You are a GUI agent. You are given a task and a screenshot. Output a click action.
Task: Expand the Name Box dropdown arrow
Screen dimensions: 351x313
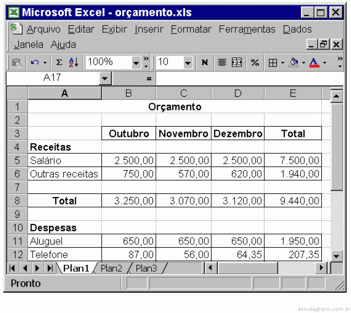(105, 79)
